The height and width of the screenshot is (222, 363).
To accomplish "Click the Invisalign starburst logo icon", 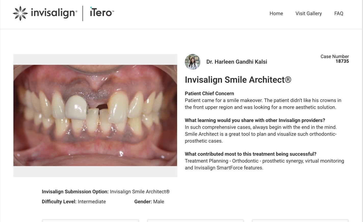I will point(20,13).
